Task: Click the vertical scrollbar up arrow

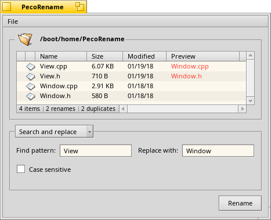Action: point(251,56)
